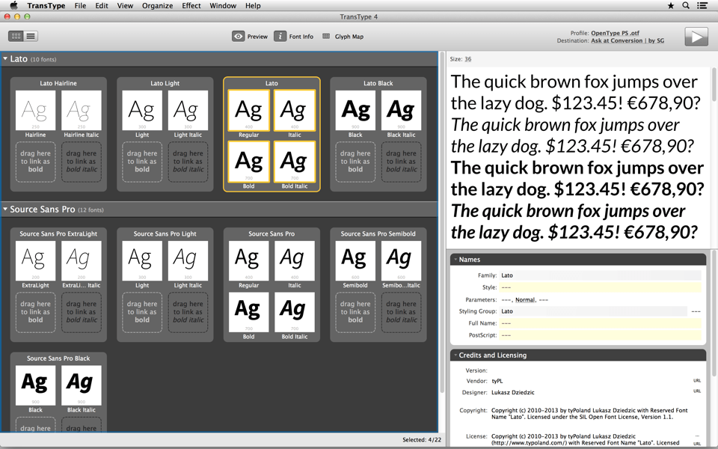Switch to list view mode
This screenshot has height=449, width=718.
pyautogui.click(x=31, y=36)
